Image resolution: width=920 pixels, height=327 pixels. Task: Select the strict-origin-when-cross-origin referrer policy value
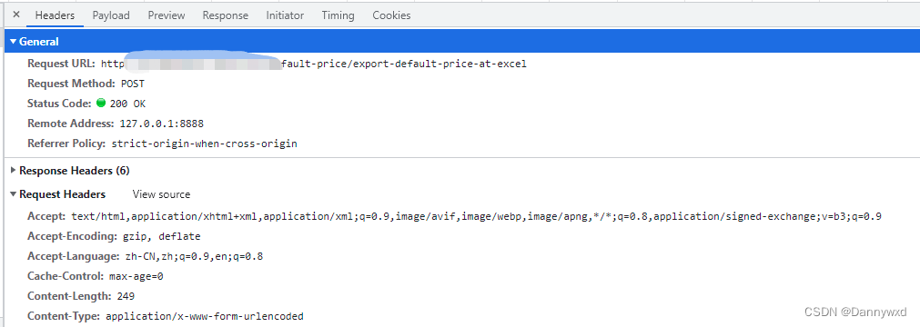[x=204, y=143]
